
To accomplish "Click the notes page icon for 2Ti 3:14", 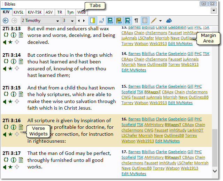I will pos(21,61).
